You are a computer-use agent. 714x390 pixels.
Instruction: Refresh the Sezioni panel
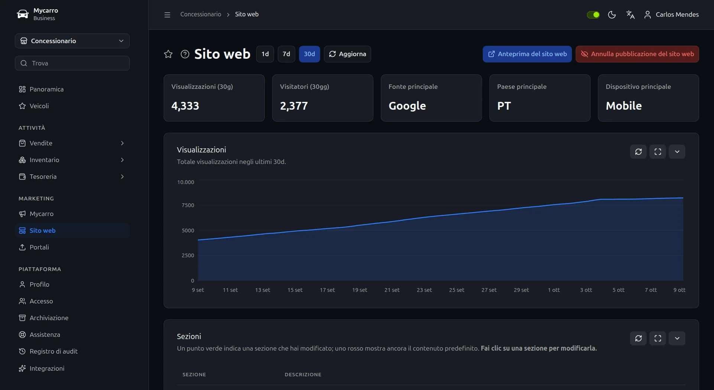639,338
